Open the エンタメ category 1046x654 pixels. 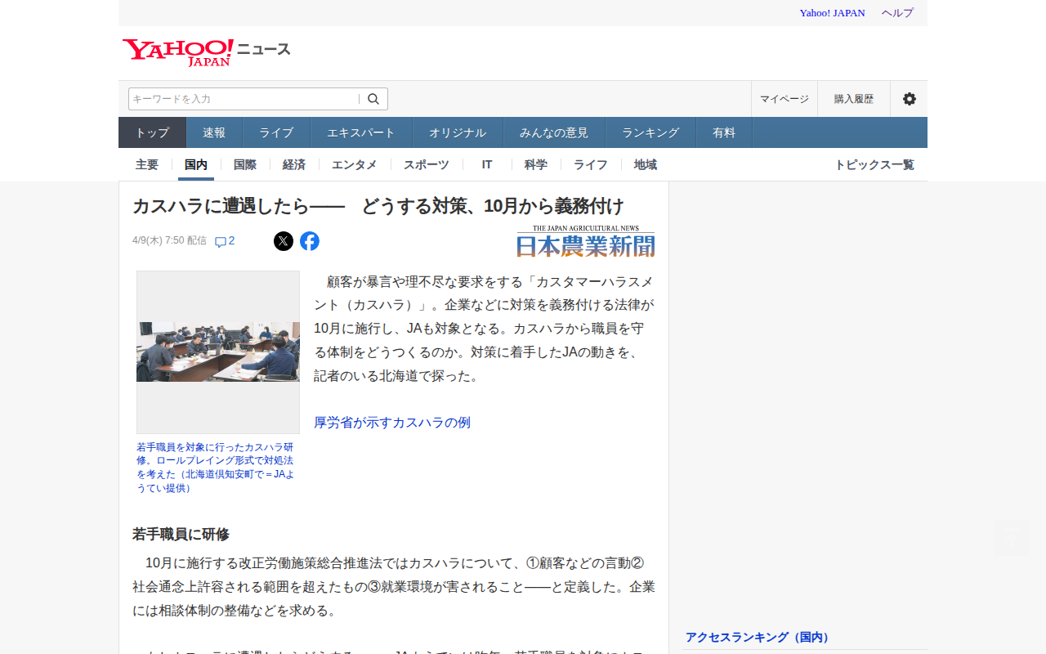(x=355, y=164)
